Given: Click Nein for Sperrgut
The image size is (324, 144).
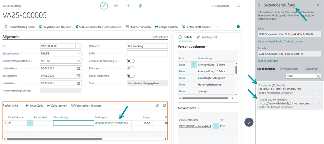Looking at the screenshot, I should 182,91.
